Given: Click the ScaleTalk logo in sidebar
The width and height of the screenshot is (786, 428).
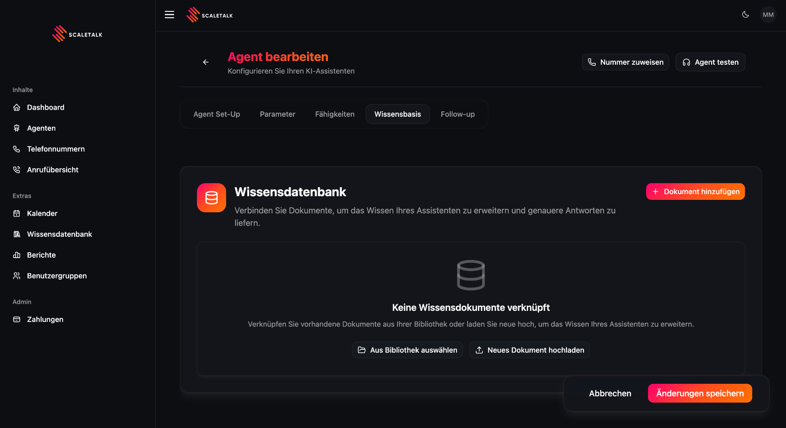Looking at the screenshot, I should click(x=77, y=34).
